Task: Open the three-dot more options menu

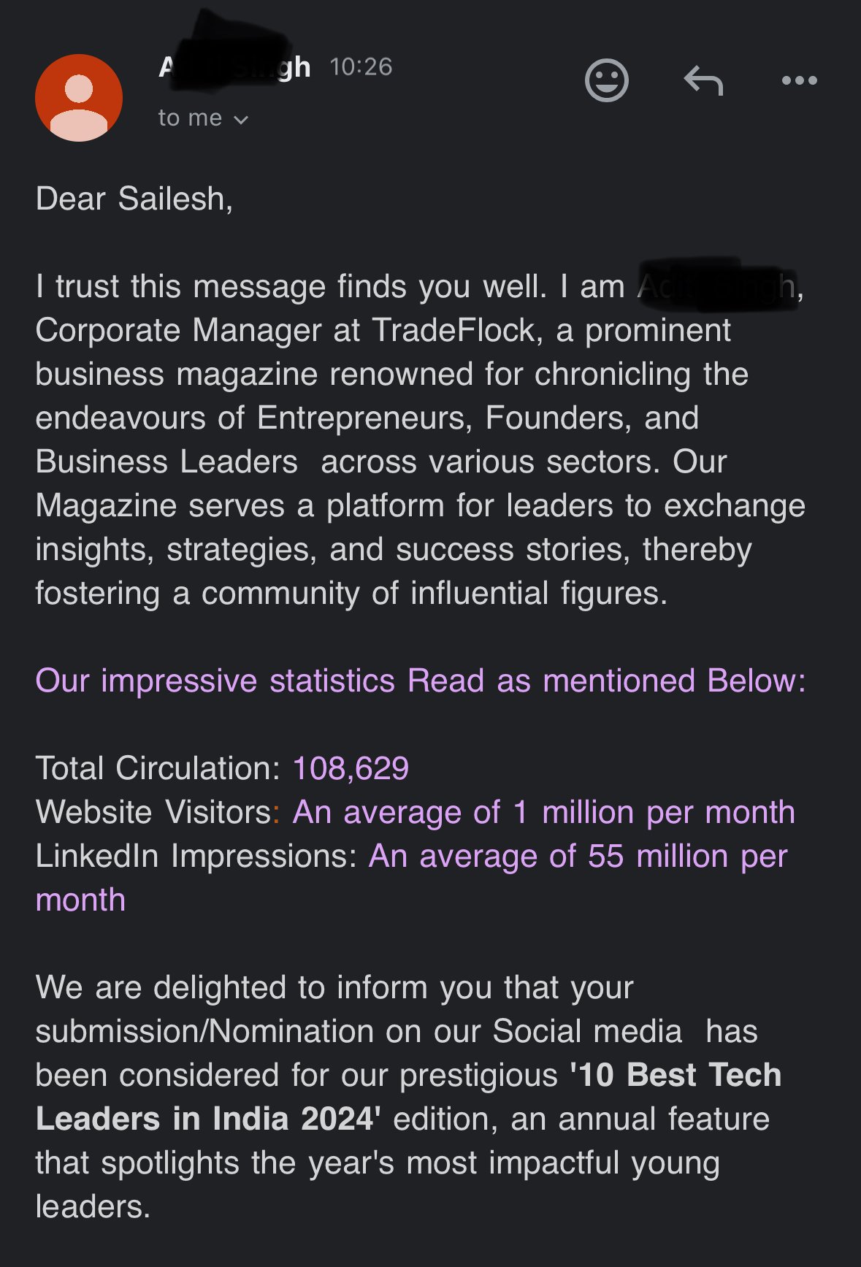Action: 799,80
